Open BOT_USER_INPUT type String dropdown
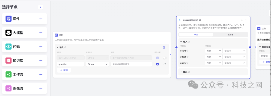The height and width of the screenshot is (96, 271). point(97,58)
